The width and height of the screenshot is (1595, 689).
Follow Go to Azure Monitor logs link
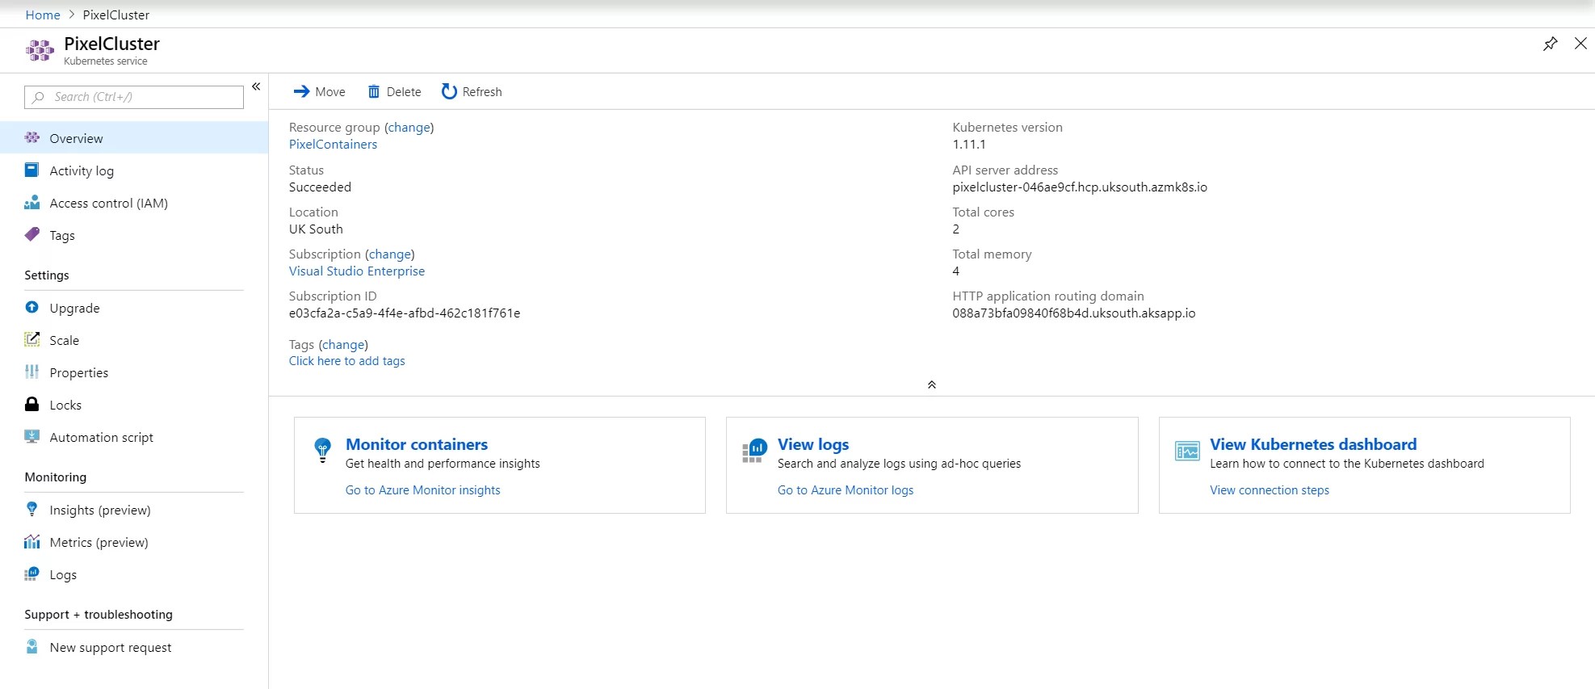(x=846, y=490)
